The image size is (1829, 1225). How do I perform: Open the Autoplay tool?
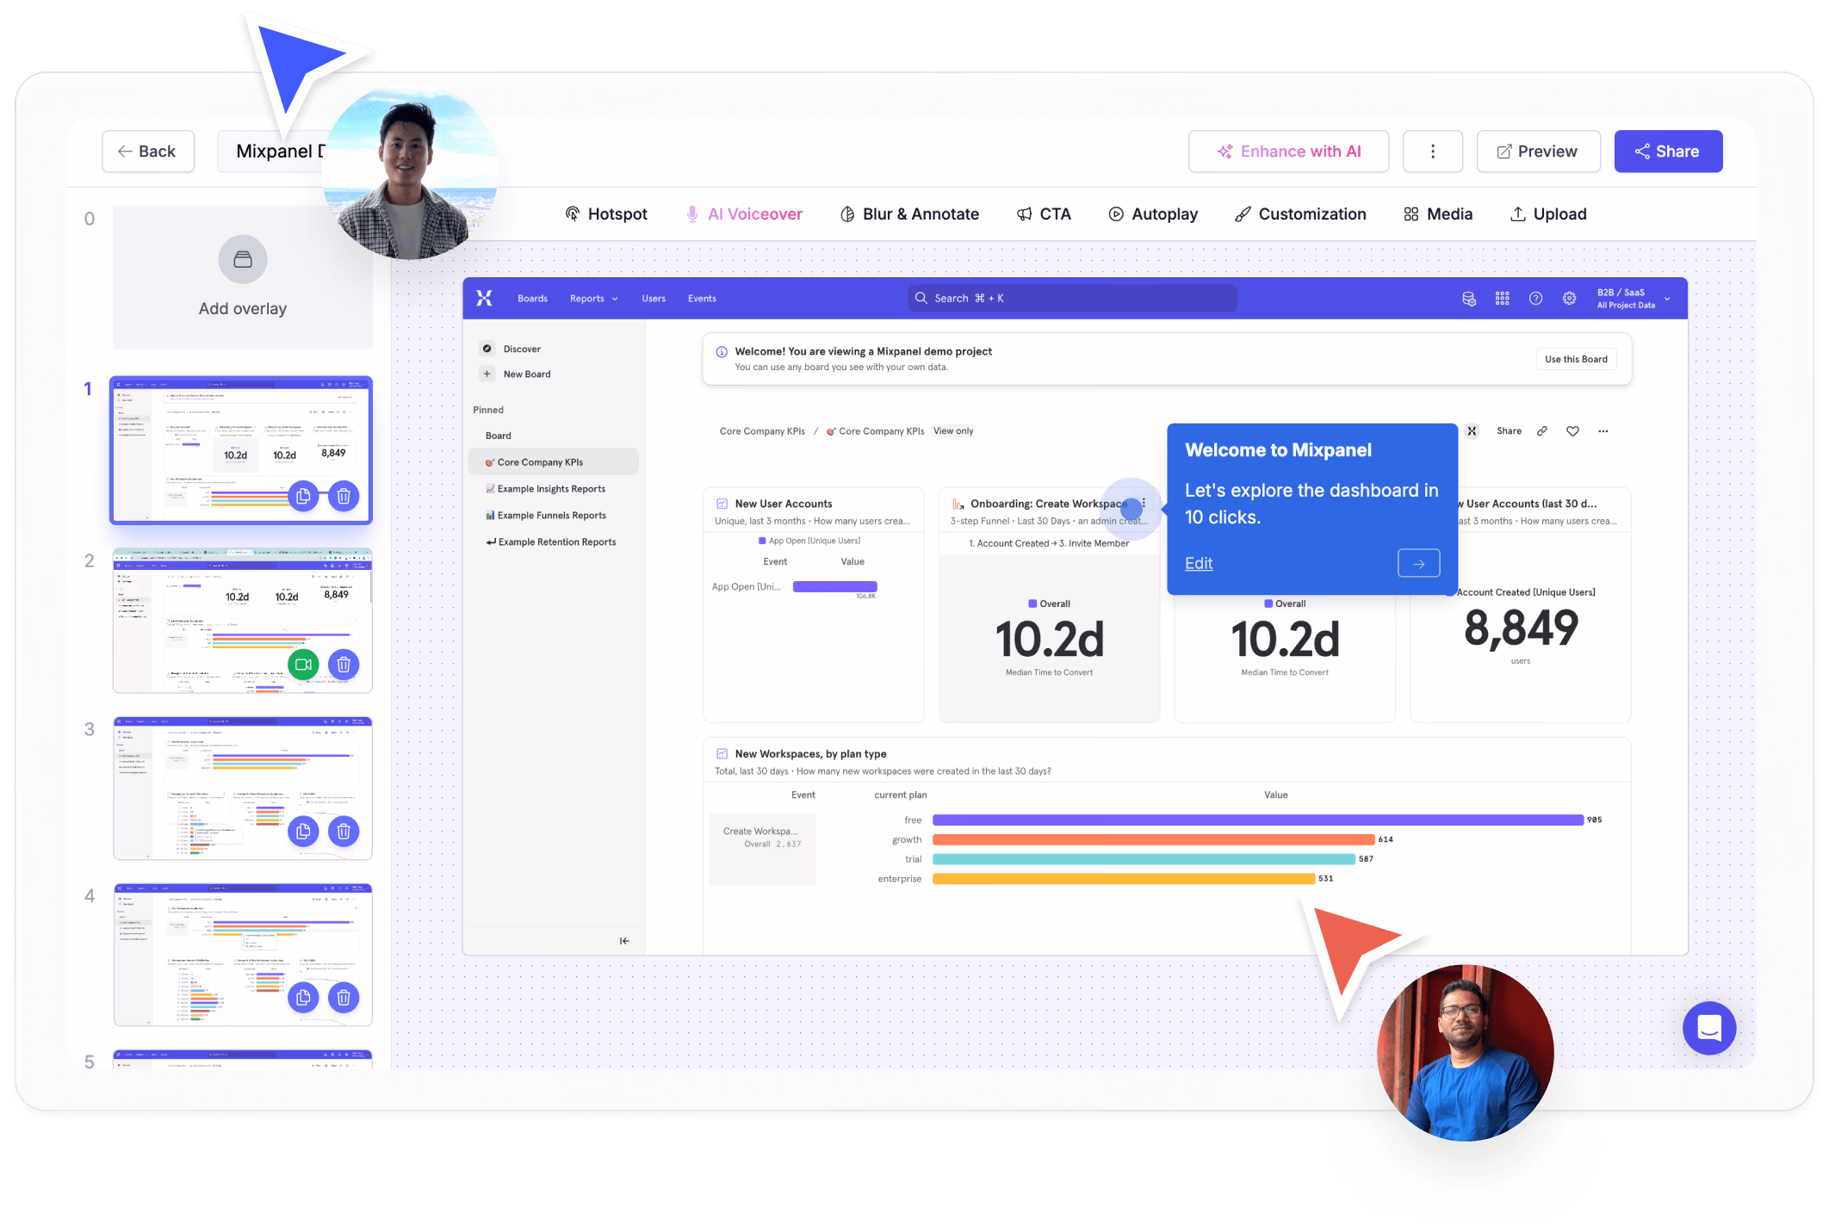click(x=1152, y=213)
